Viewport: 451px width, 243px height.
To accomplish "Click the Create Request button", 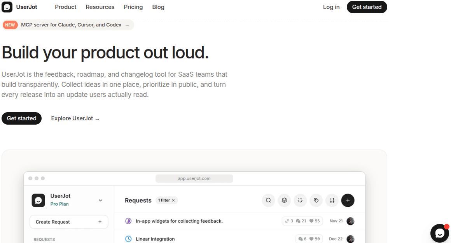I will (x=69, y=222).
